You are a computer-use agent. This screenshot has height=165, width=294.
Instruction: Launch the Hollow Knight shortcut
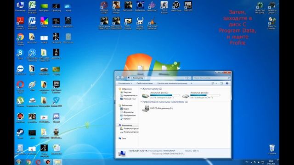140,23
